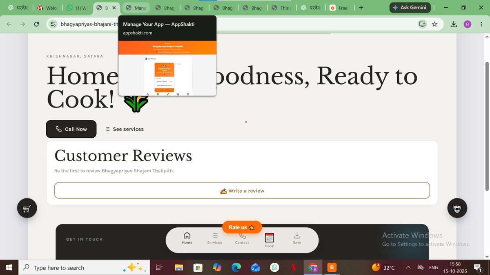Open the chatbot robot floating icon
This screenshot has width=490, height=275.
point(457,208)
